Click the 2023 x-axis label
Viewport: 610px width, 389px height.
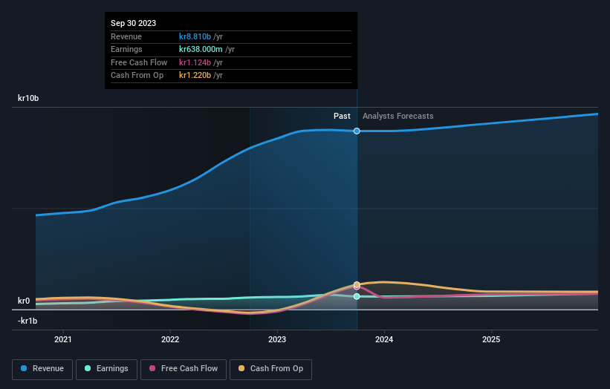pos(277,339)
